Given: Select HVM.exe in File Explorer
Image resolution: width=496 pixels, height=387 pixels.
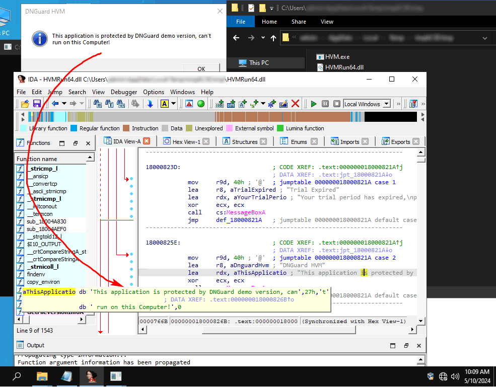Looking at the screenshot, I should click(x=337, y=57).
